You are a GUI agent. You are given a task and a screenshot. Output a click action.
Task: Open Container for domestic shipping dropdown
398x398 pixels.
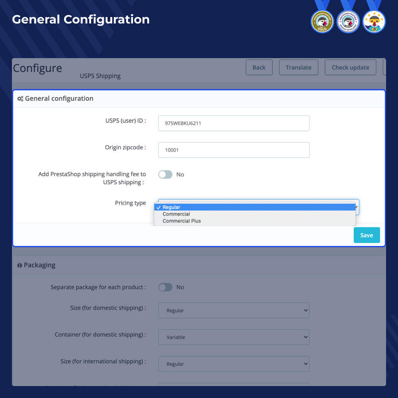pos(234,337)
